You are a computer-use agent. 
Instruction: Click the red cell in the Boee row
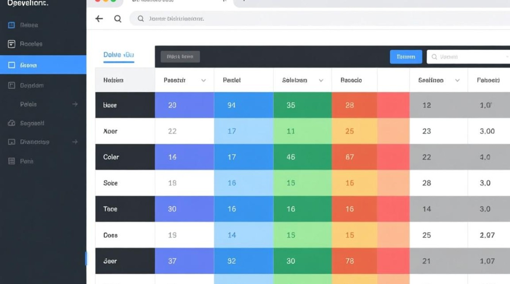[x=393, y=105]
